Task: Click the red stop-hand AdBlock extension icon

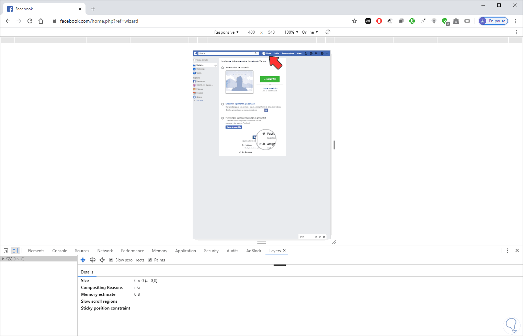Action: coord(379,21)
